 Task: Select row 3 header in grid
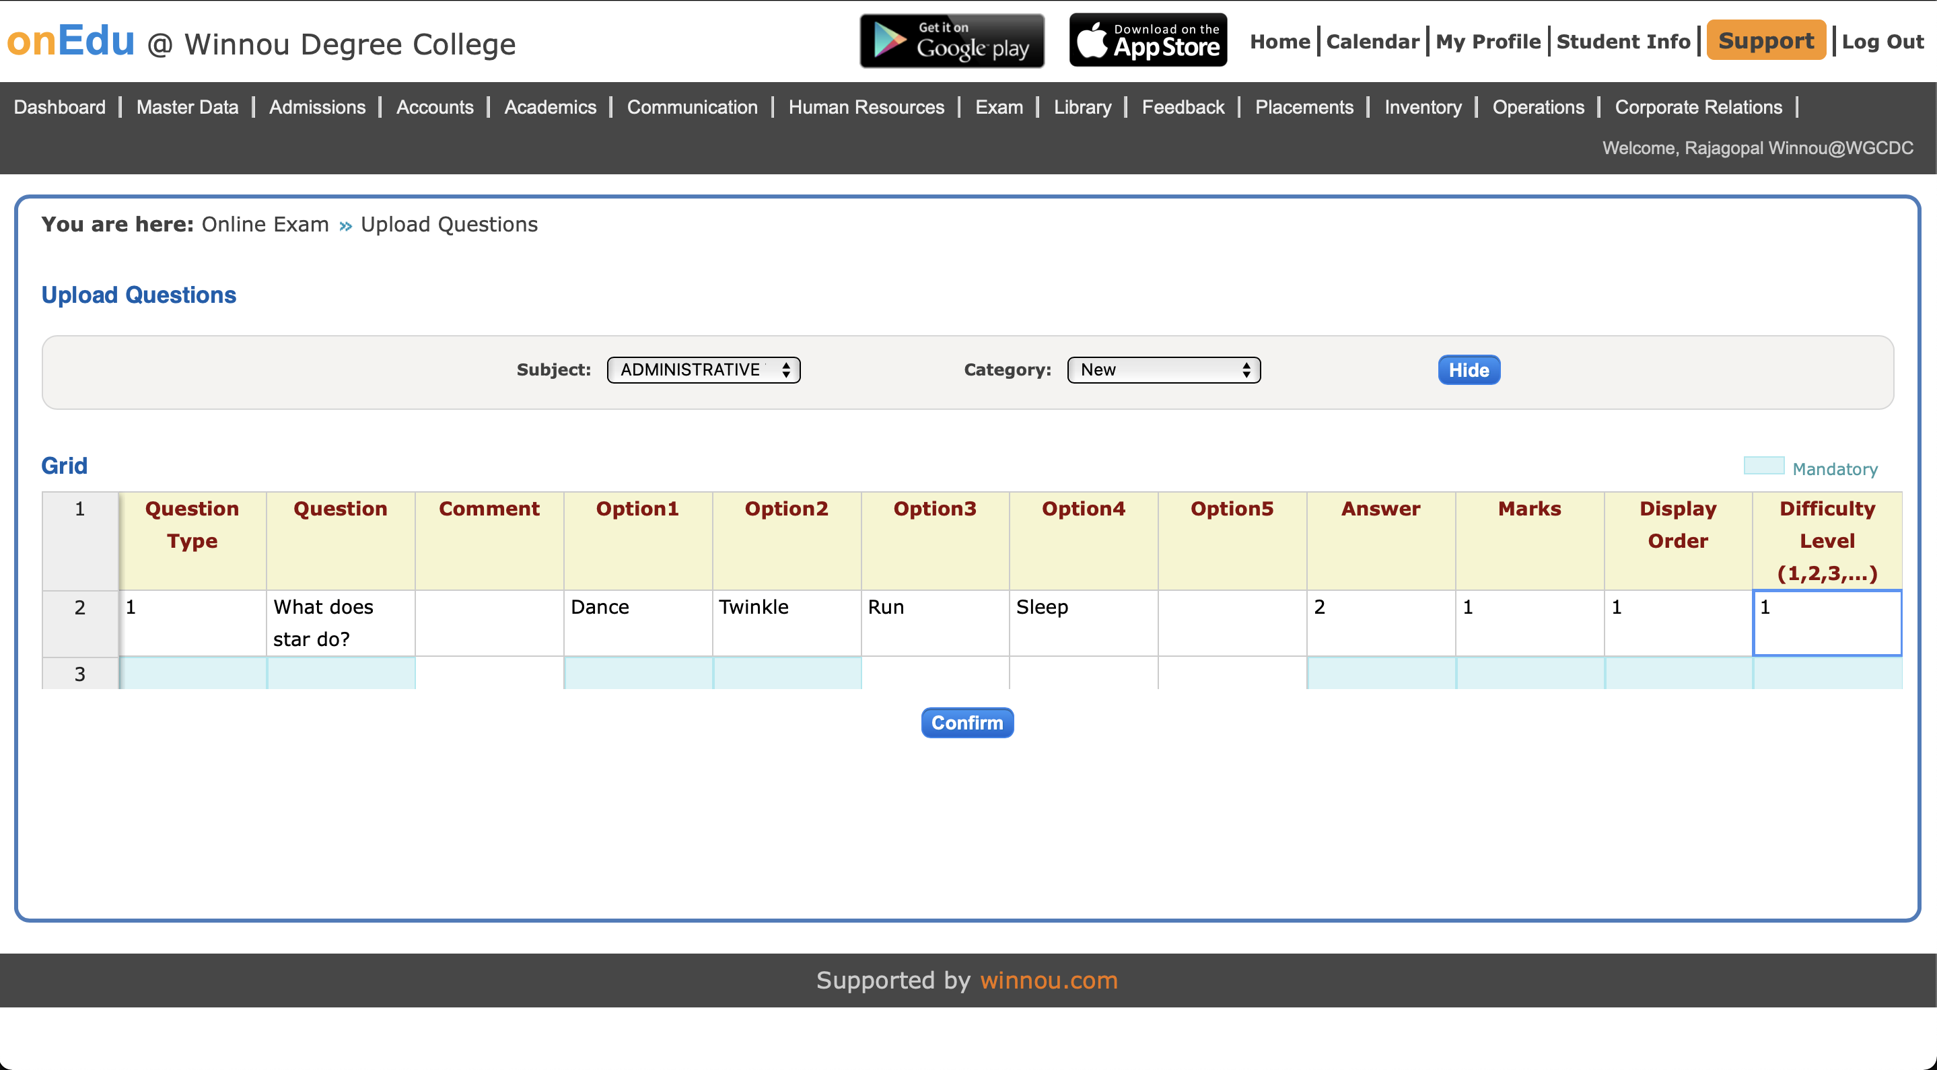pyautogui.click(x=79, y=674)
